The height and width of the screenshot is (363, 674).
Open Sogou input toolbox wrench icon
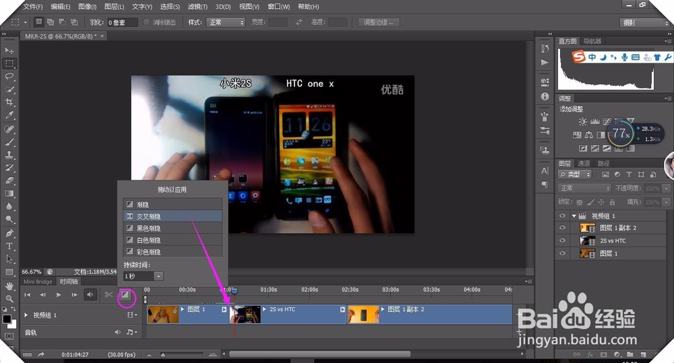(x=667, y=57)
